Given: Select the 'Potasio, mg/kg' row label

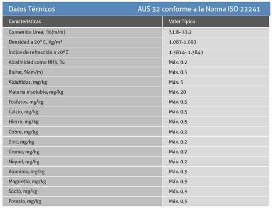Looking at the screenshot, I should (25, 201).
